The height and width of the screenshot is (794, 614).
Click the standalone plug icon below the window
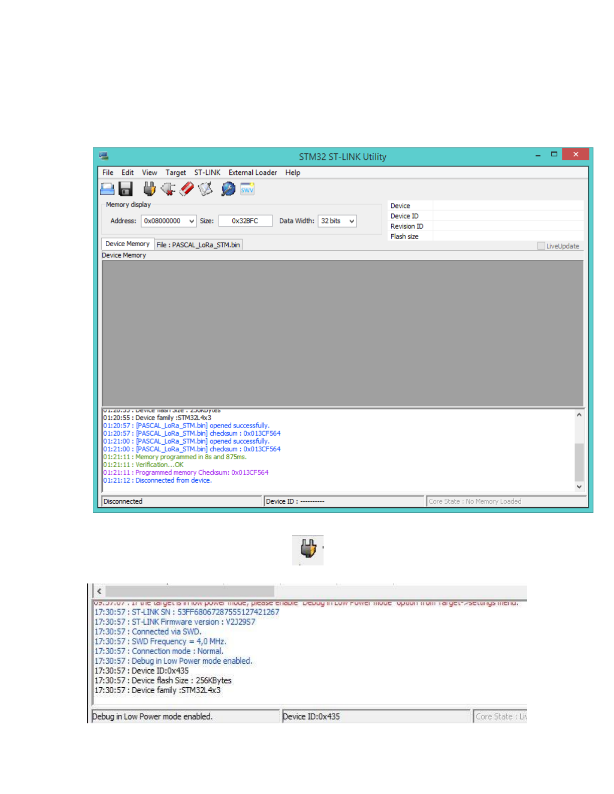308,549
